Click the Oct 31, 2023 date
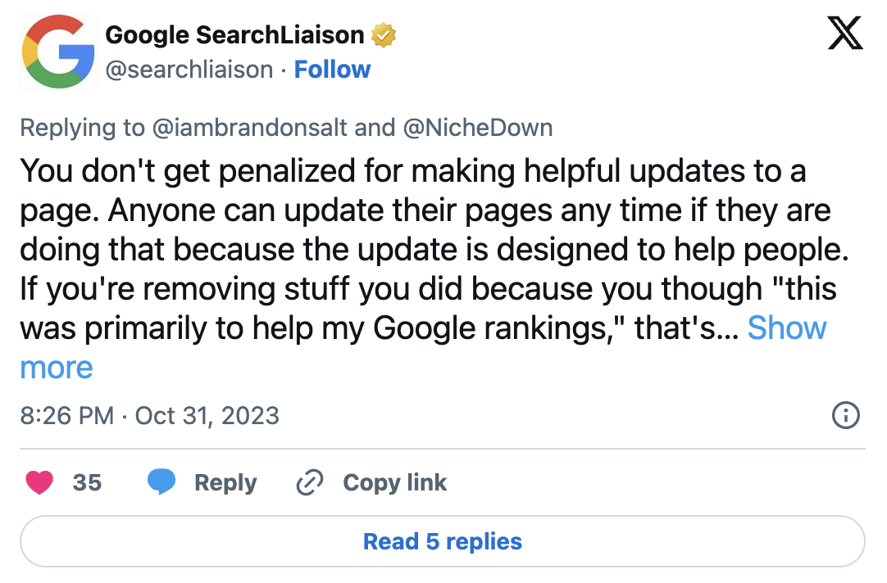 (207, 416)
